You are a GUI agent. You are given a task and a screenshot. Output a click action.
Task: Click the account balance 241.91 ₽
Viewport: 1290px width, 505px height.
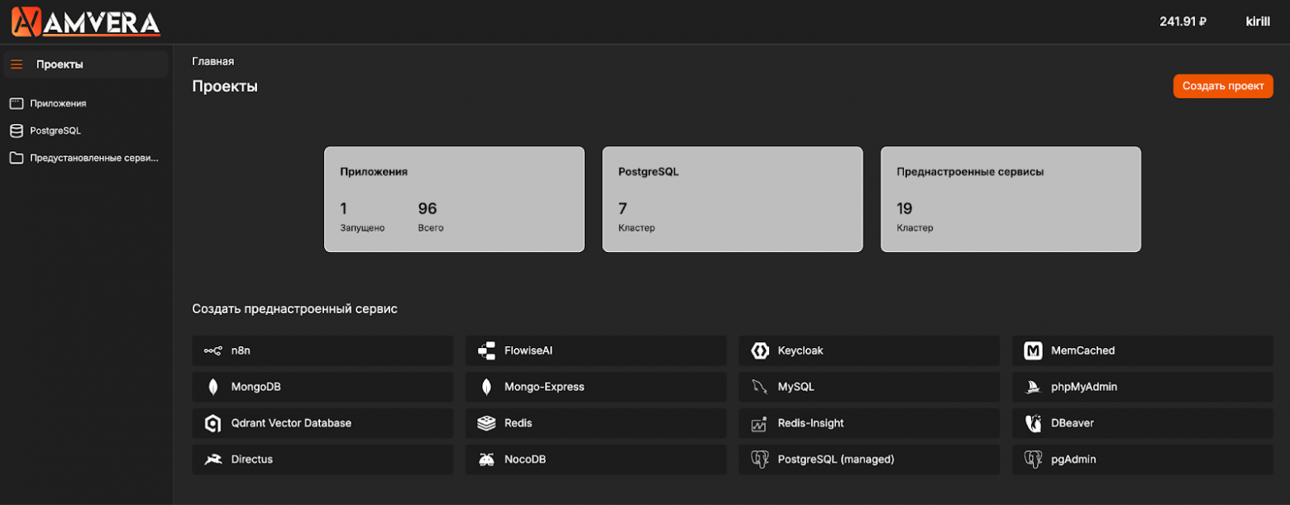click(1182, 21)
